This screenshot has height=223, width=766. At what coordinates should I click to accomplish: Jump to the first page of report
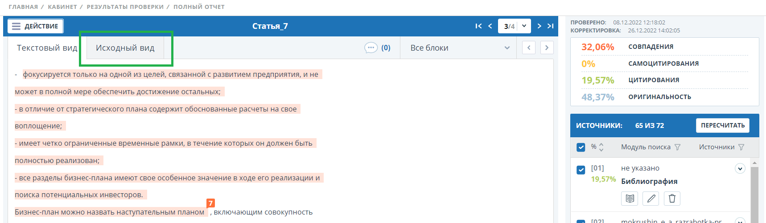tap(478, 26)
